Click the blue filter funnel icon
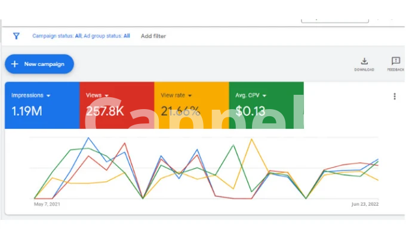406x245 pixels. tap(16, 36)
